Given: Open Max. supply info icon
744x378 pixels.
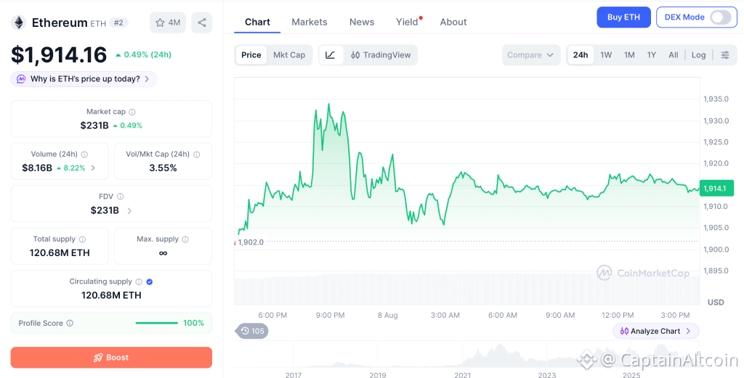Looking at the screenshot, I should [x=185, y=239].
